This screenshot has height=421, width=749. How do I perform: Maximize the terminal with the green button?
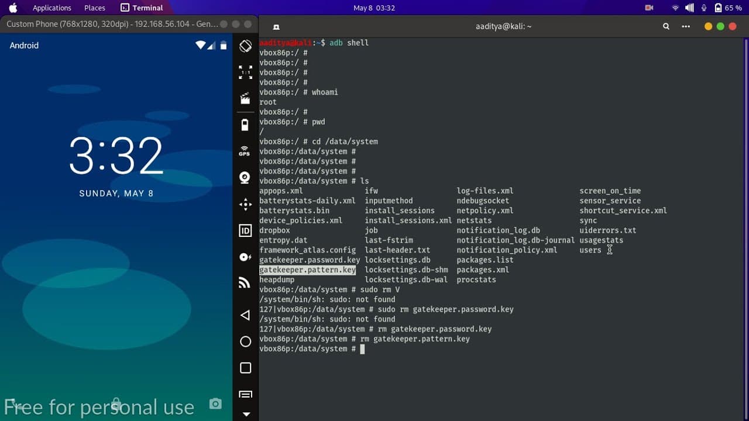pos(720,26)
